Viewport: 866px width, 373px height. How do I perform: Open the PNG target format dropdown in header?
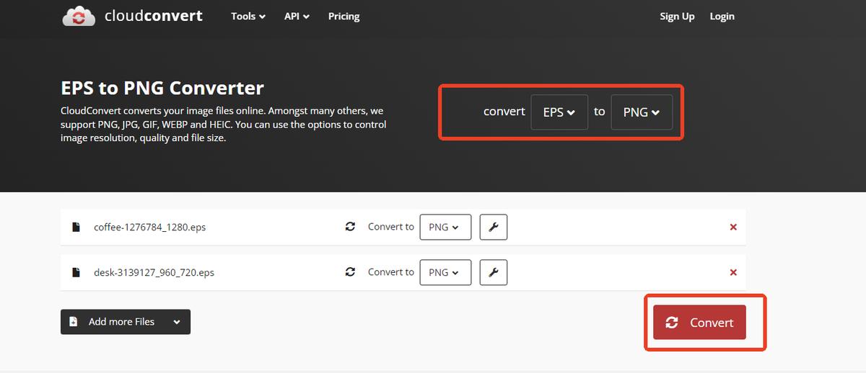click(642, 112)
